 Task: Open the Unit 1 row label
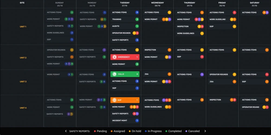(x=23, y=27)
